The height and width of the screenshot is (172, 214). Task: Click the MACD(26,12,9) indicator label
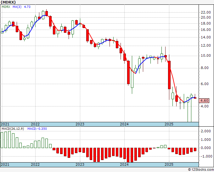click(x=13, y=129)
